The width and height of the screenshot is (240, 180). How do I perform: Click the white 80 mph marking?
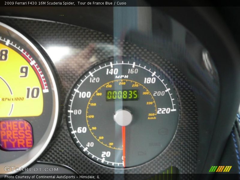click(78, 112)
